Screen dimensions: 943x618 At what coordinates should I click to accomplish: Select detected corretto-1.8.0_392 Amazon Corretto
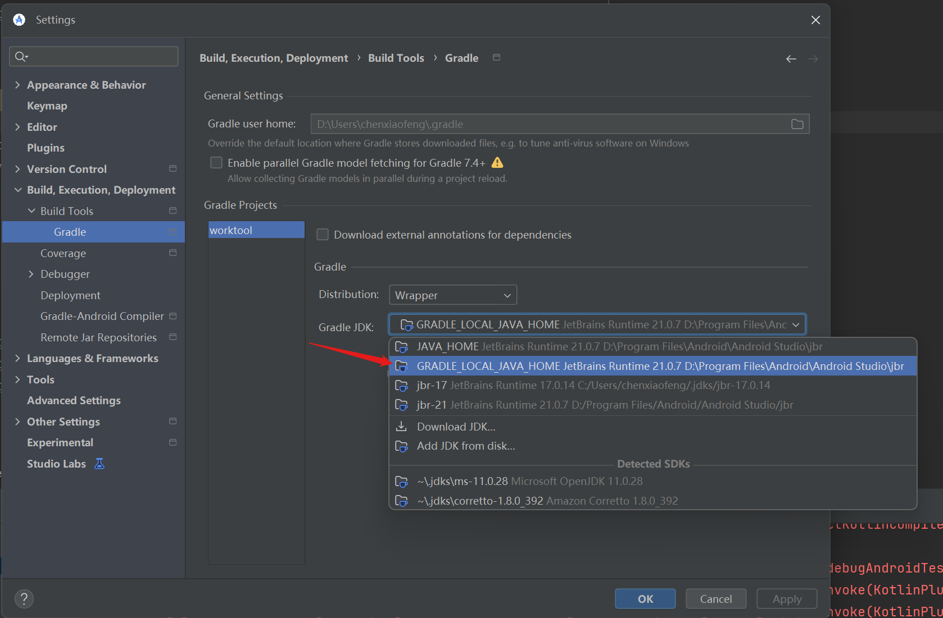(653, 501)
